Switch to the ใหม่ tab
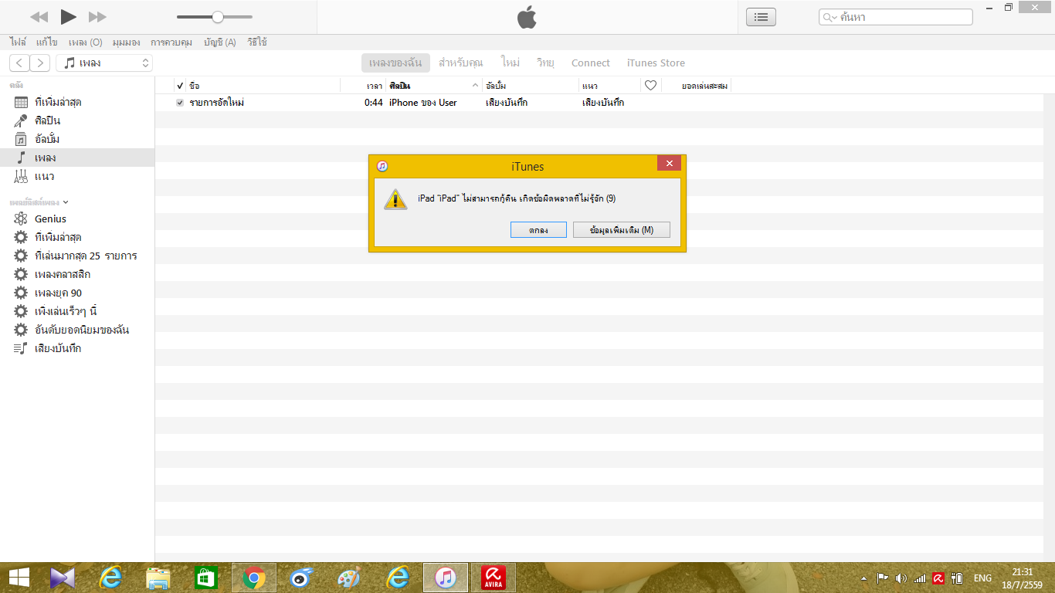The image size is (1055, 593). coord(510,63)
